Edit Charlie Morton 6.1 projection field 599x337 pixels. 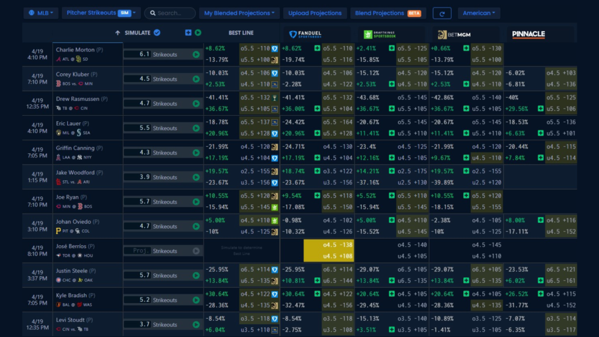click(x=137, y=54)
